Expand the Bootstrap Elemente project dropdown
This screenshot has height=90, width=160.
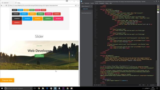tap(86, 13)
